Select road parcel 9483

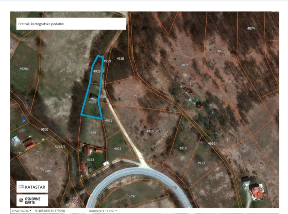coord(173,188)
